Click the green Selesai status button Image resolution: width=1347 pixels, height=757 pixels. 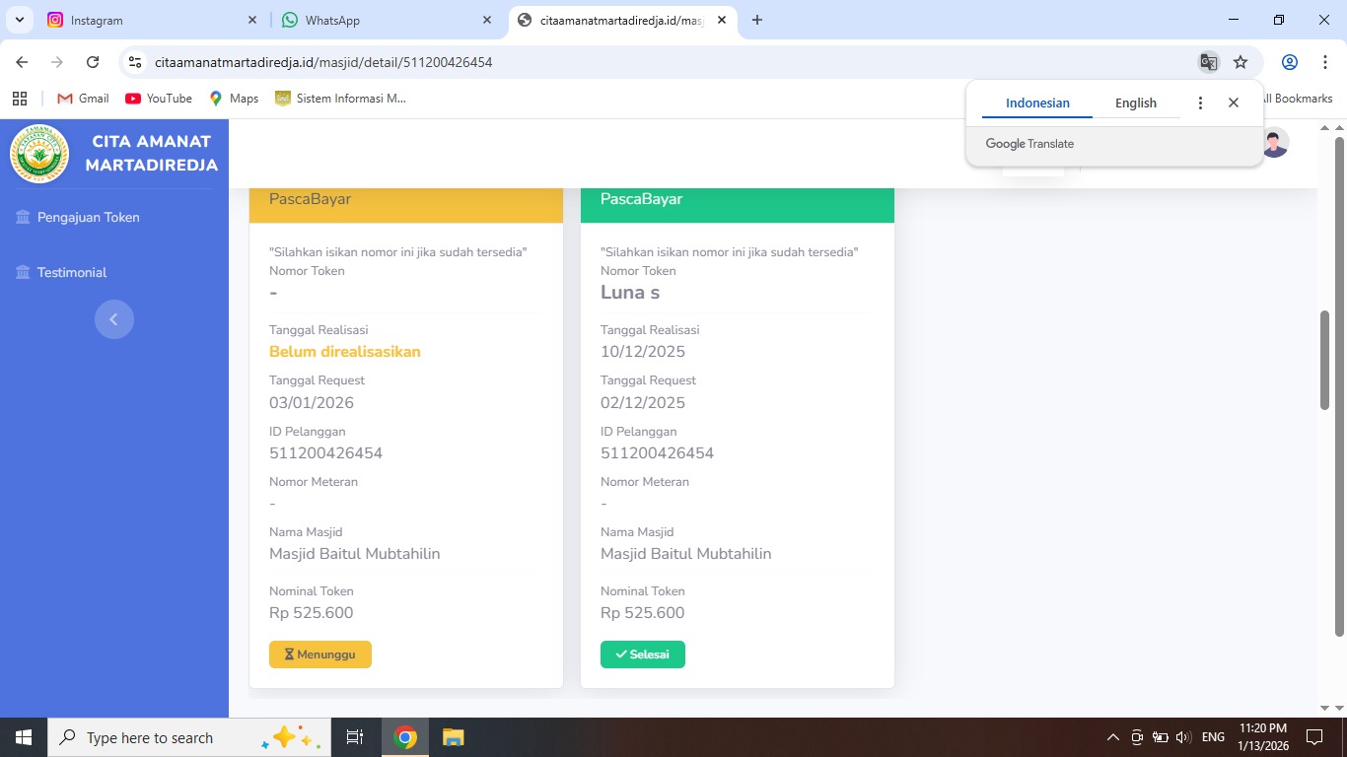click(x=642, y=654)
